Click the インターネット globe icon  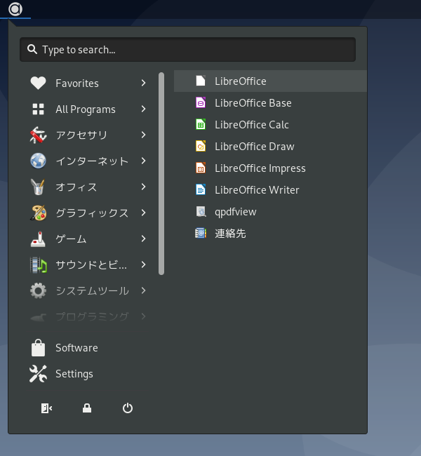38,161
